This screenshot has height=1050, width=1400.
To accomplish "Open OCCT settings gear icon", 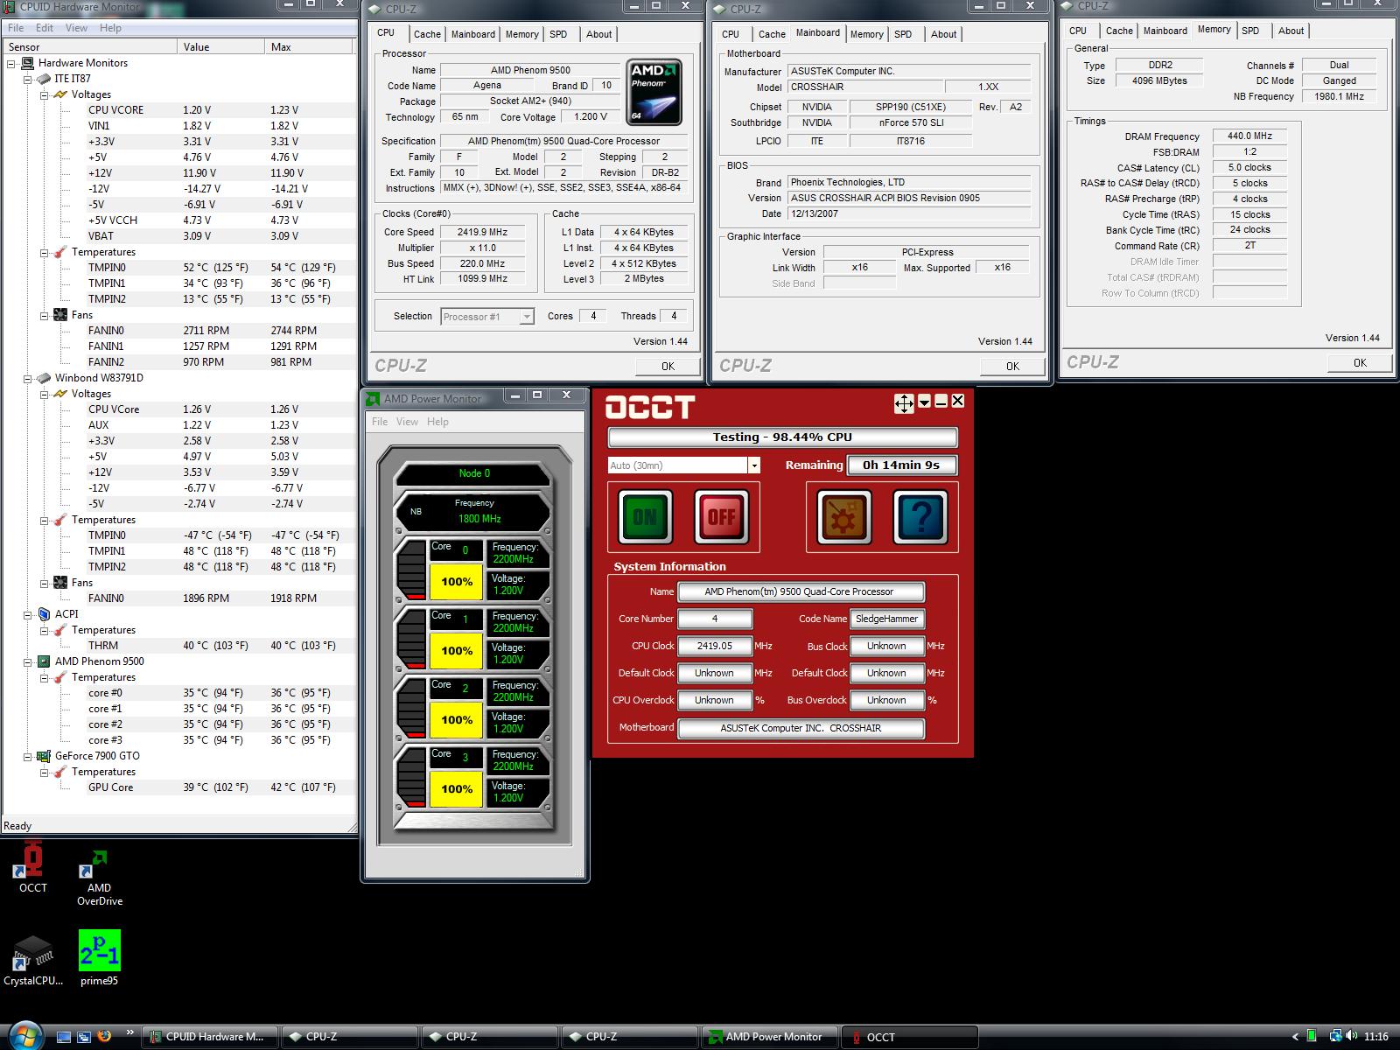I will 843,517.
